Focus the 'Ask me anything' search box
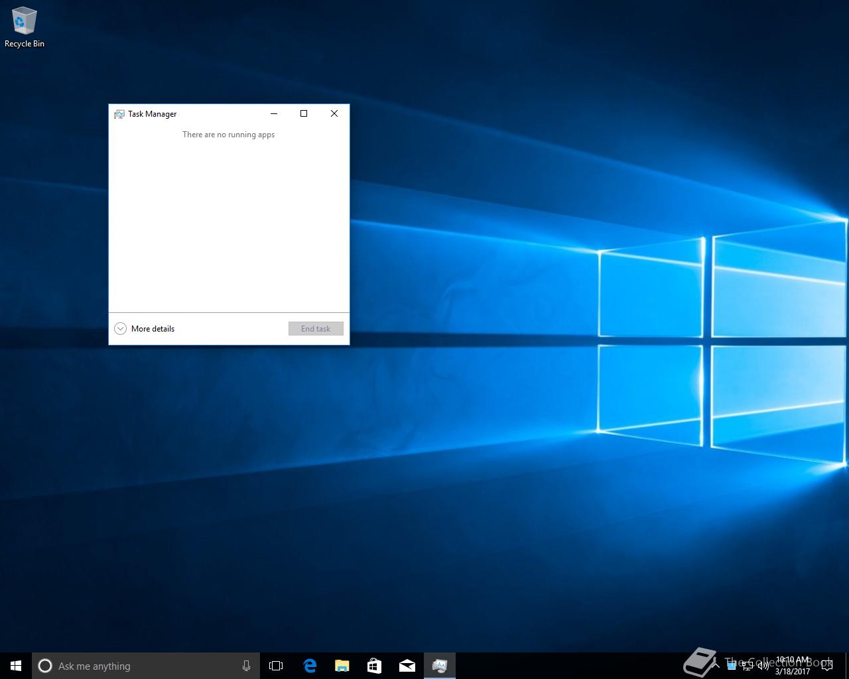Screen dimensions: 849x679 [139, 666]
